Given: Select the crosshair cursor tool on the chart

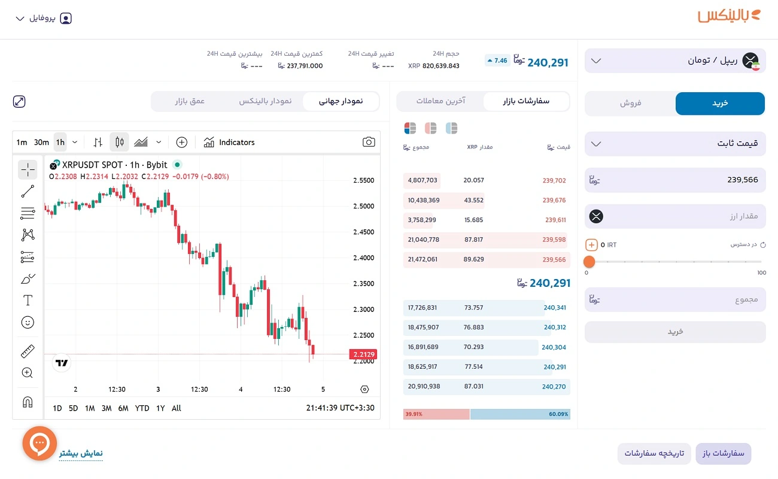Looking at the screenshot, I should pos(28,169).
